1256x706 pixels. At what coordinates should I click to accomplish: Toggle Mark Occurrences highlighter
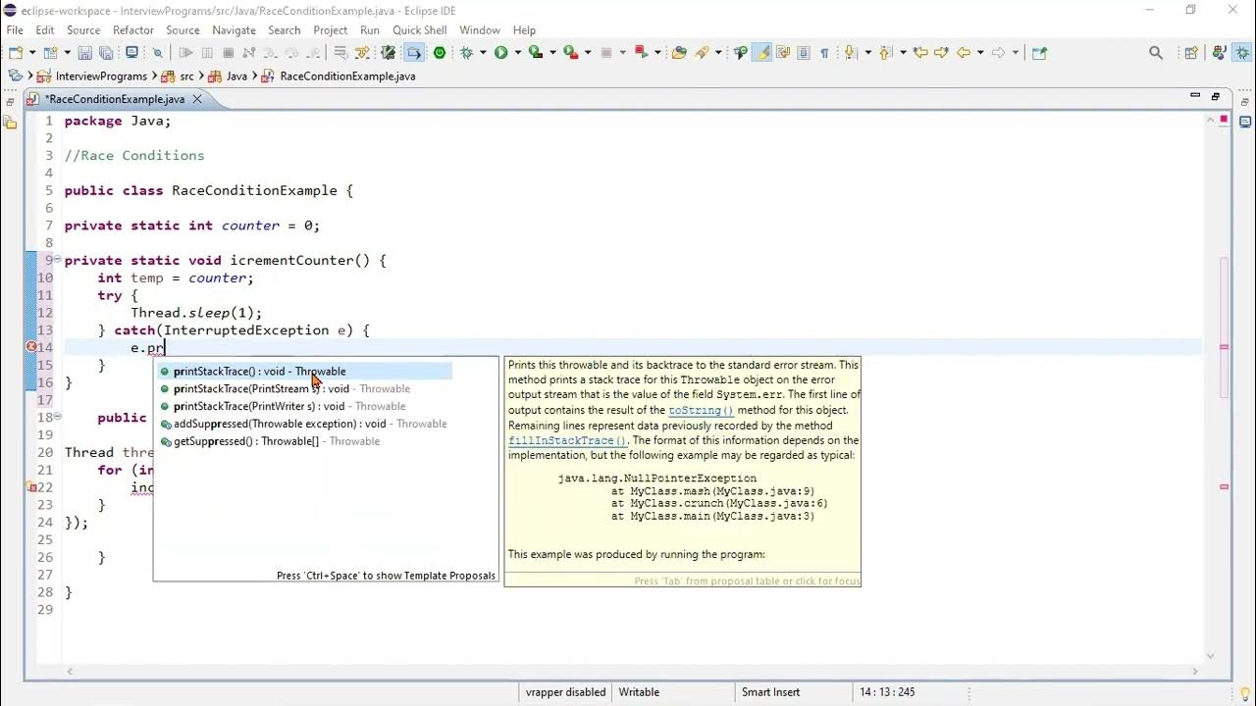(x=761, y=53)
